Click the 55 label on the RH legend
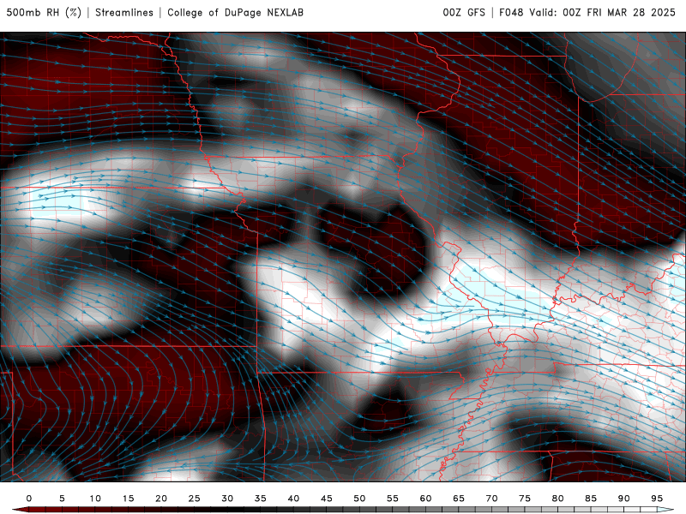Viewport: 686px width, 514px height. point(393,499)
